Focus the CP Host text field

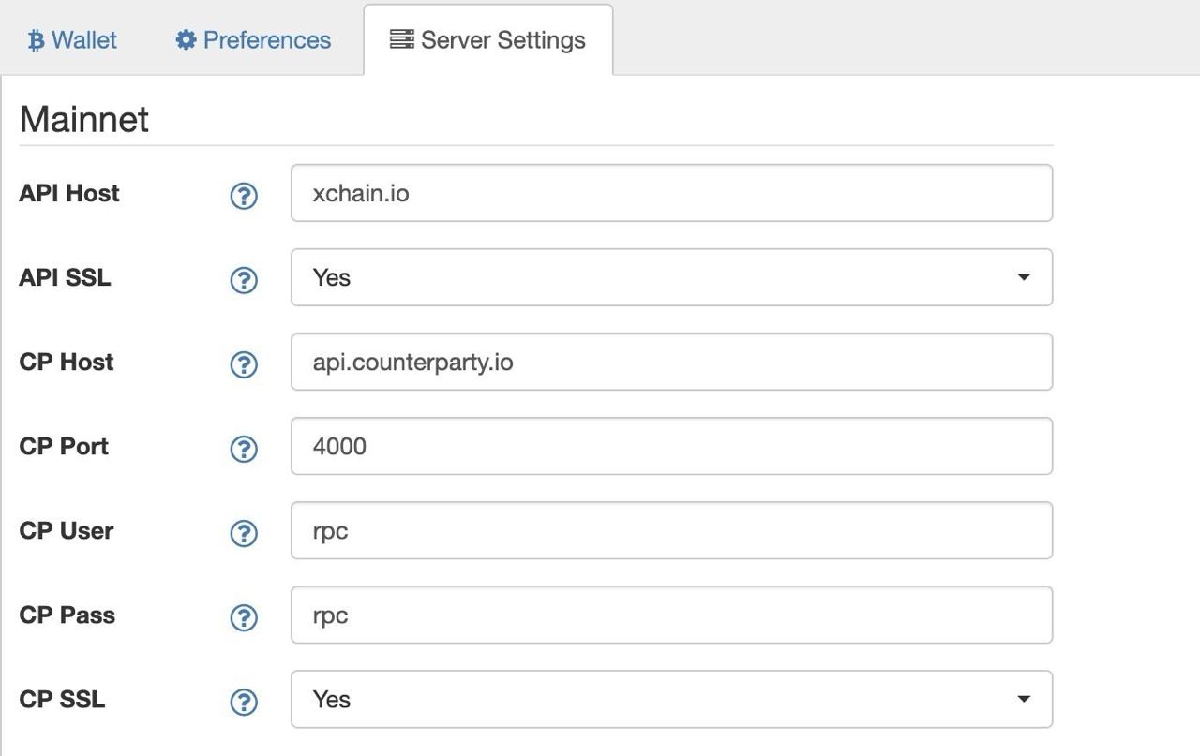pos(671,362)
